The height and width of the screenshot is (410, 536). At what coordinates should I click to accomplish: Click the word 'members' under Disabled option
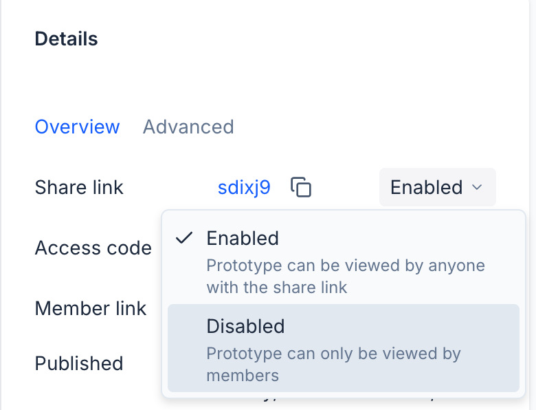pyautogui.click(x=243, y=376)
